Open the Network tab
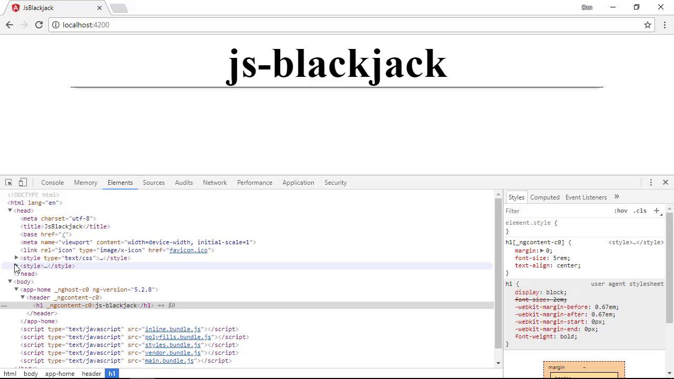 point(215,182)
